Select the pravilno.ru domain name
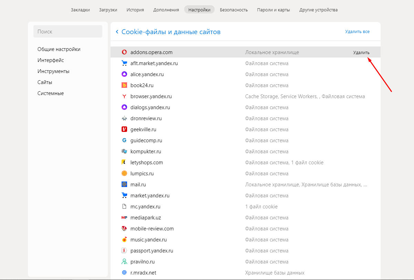This screenshot has width=414, height=280. (143, 262)
